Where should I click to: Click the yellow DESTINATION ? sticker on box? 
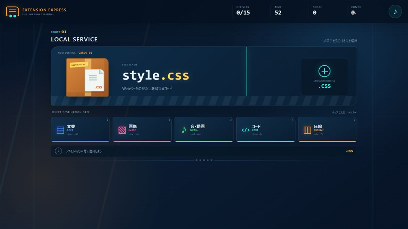[79, 64]
